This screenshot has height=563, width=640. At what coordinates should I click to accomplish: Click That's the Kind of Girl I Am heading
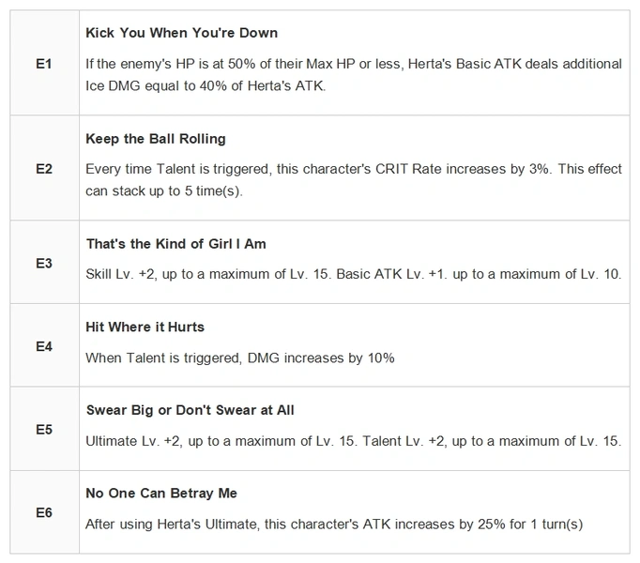click(175, 244)
